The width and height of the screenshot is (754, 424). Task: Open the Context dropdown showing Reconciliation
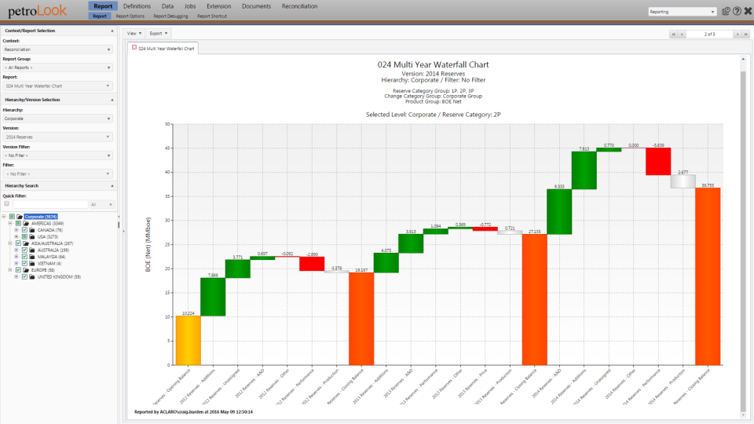point(57,49)
